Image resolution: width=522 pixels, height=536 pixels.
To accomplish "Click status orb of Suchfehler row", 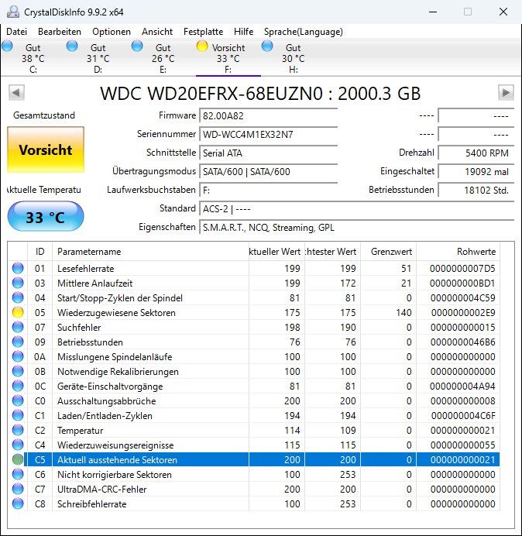I will pos(18,327).
